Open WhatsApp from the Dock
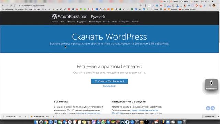Image resolution: width=220 pixels, height=124 pixels. [x=103, y=122]
